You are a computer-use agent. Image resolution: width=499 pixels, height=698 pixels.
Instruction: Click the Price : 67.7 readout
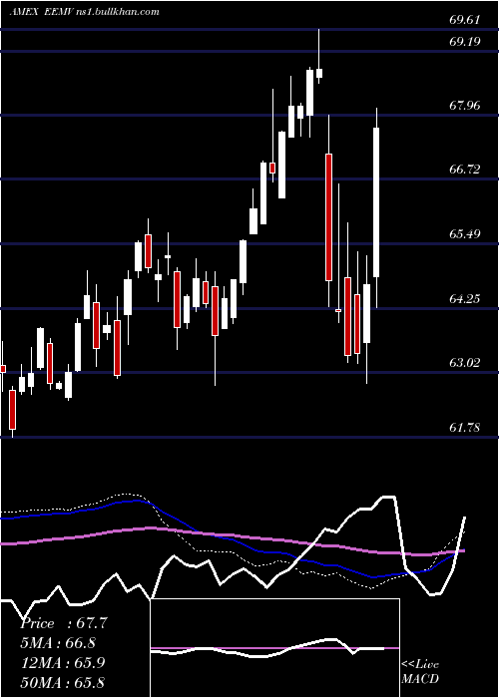63,623
